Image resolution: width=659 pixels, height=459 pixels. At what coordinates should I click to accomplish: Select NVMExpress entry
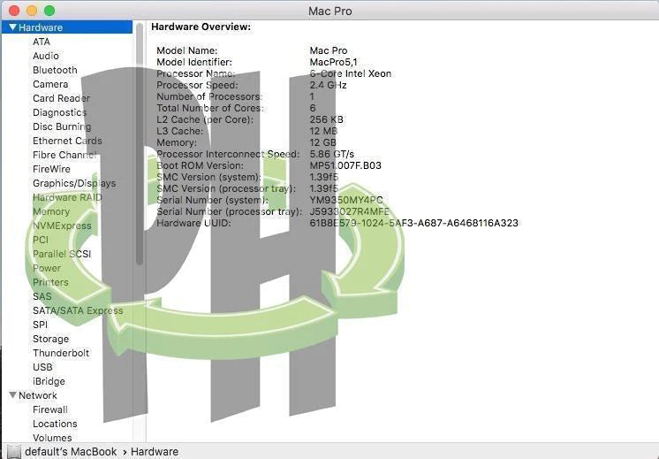(62, 226)
